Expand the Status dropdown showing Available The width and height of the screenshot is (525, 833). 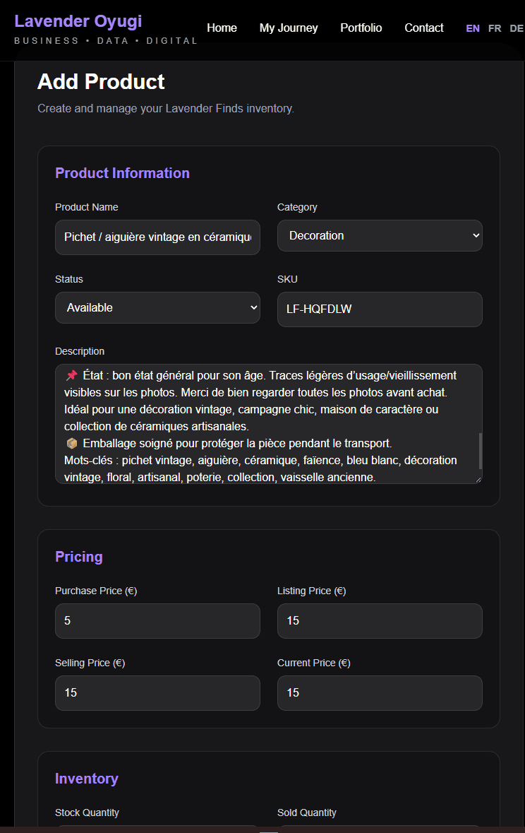point(157,307)
